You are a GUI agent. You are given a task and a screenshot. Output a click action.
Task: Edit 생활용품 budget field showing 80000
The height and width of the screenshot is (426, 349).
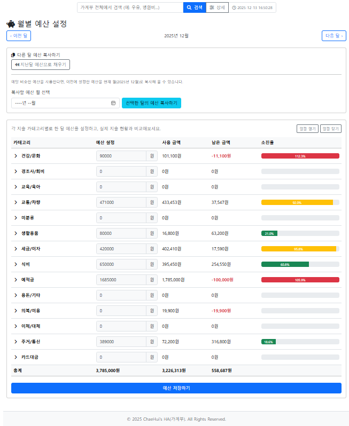(121, 233)
